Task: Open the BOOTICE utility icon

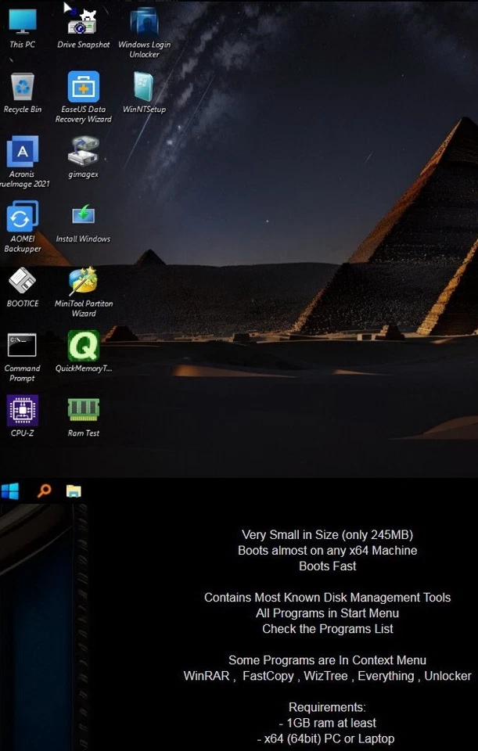Action: coord(23,287)
